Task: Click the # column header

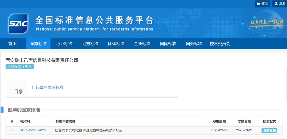Action: click(x=12, y=121)
